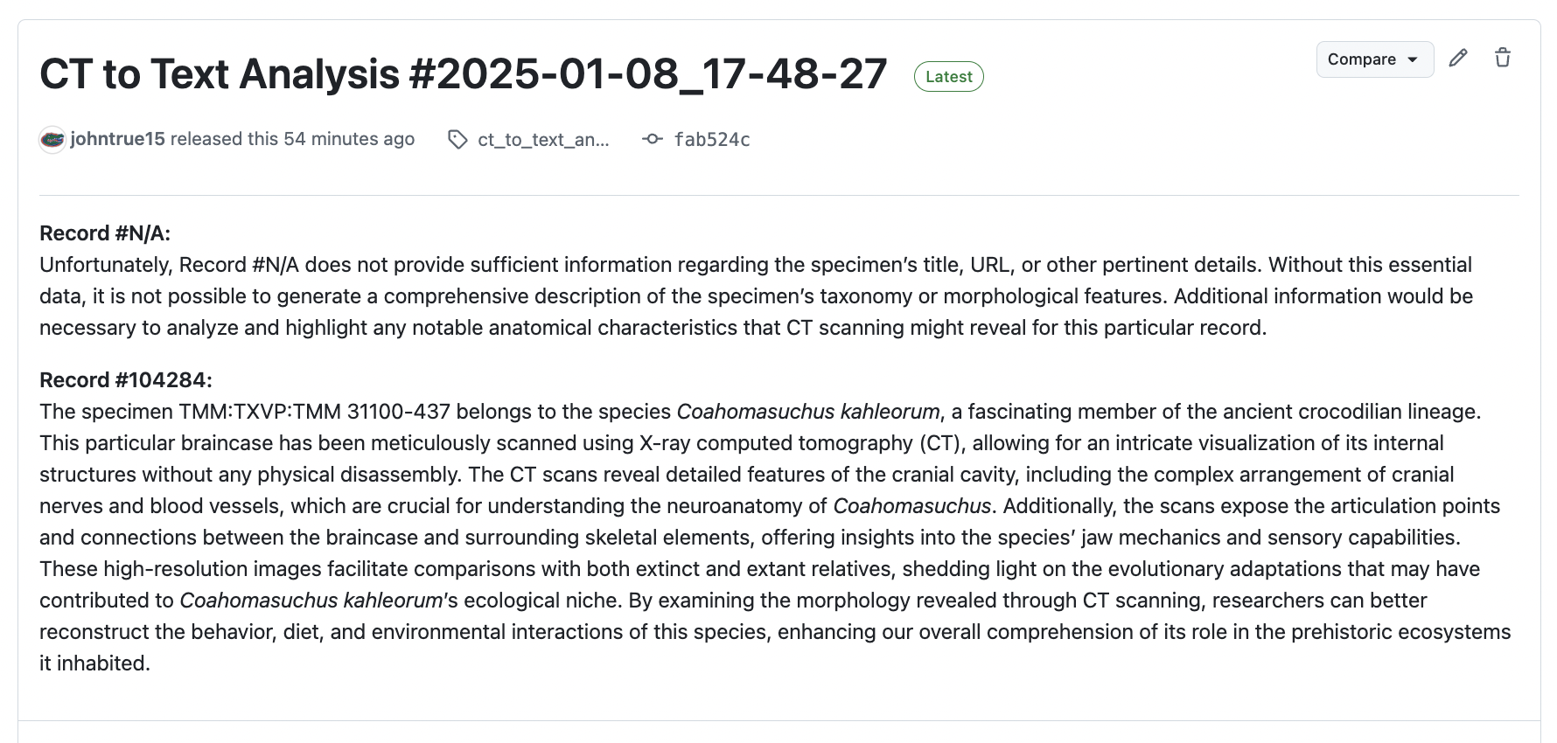Click the "Record #104284:" heading
The image size is (1557, 743).
[x=126, y=380]
